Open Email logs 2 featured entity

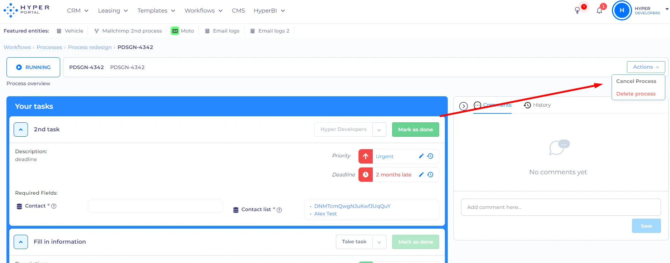270,31
